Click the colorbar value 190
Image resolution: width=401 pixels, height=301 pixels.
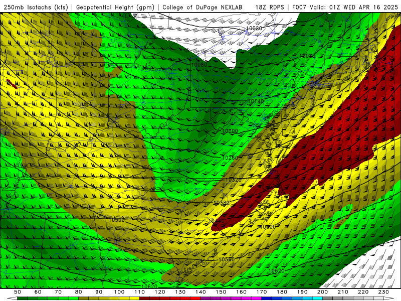click(x=302, y=292)
